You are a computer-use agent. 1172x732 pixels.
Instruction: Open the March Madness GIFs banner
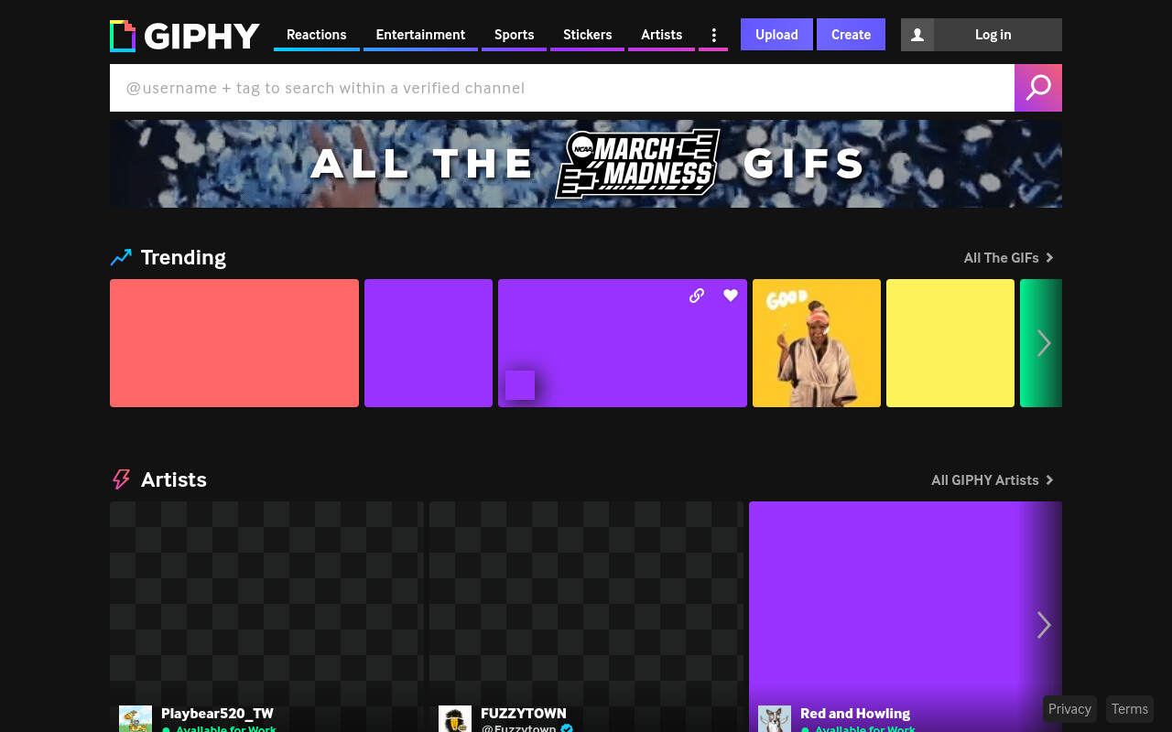pyautogui.click(x=586, y=164)
